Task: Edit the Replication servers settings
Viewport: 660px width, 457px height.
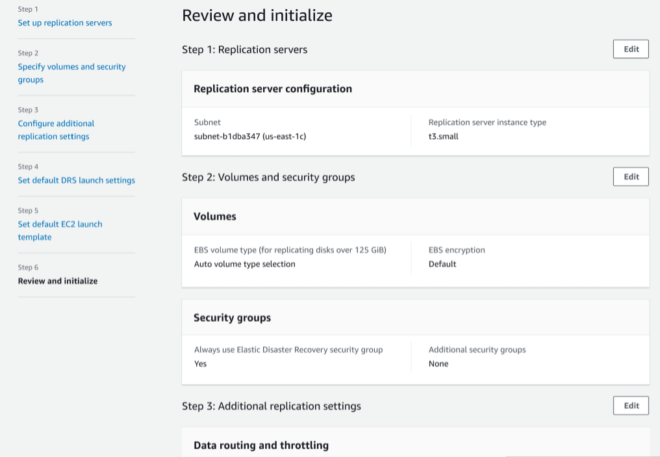Action: (630, 49)
